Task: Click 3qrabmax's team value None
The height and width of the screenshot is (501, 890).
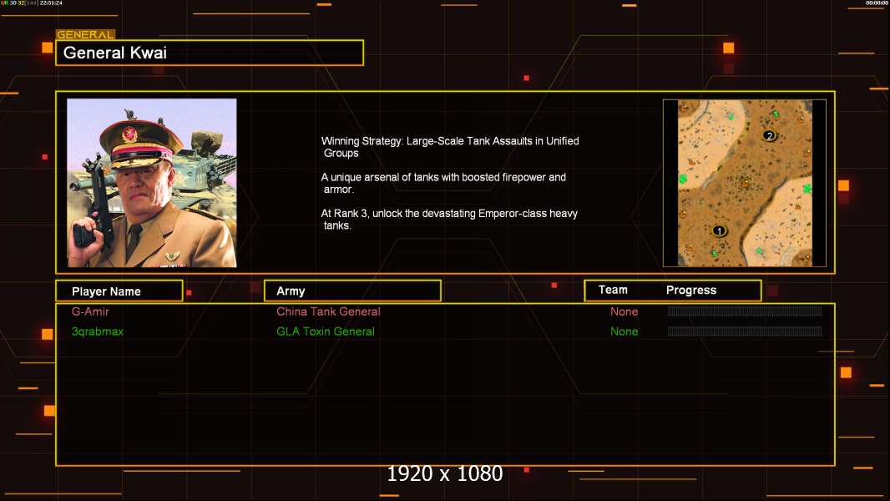Action: click(x=624, y=331)
